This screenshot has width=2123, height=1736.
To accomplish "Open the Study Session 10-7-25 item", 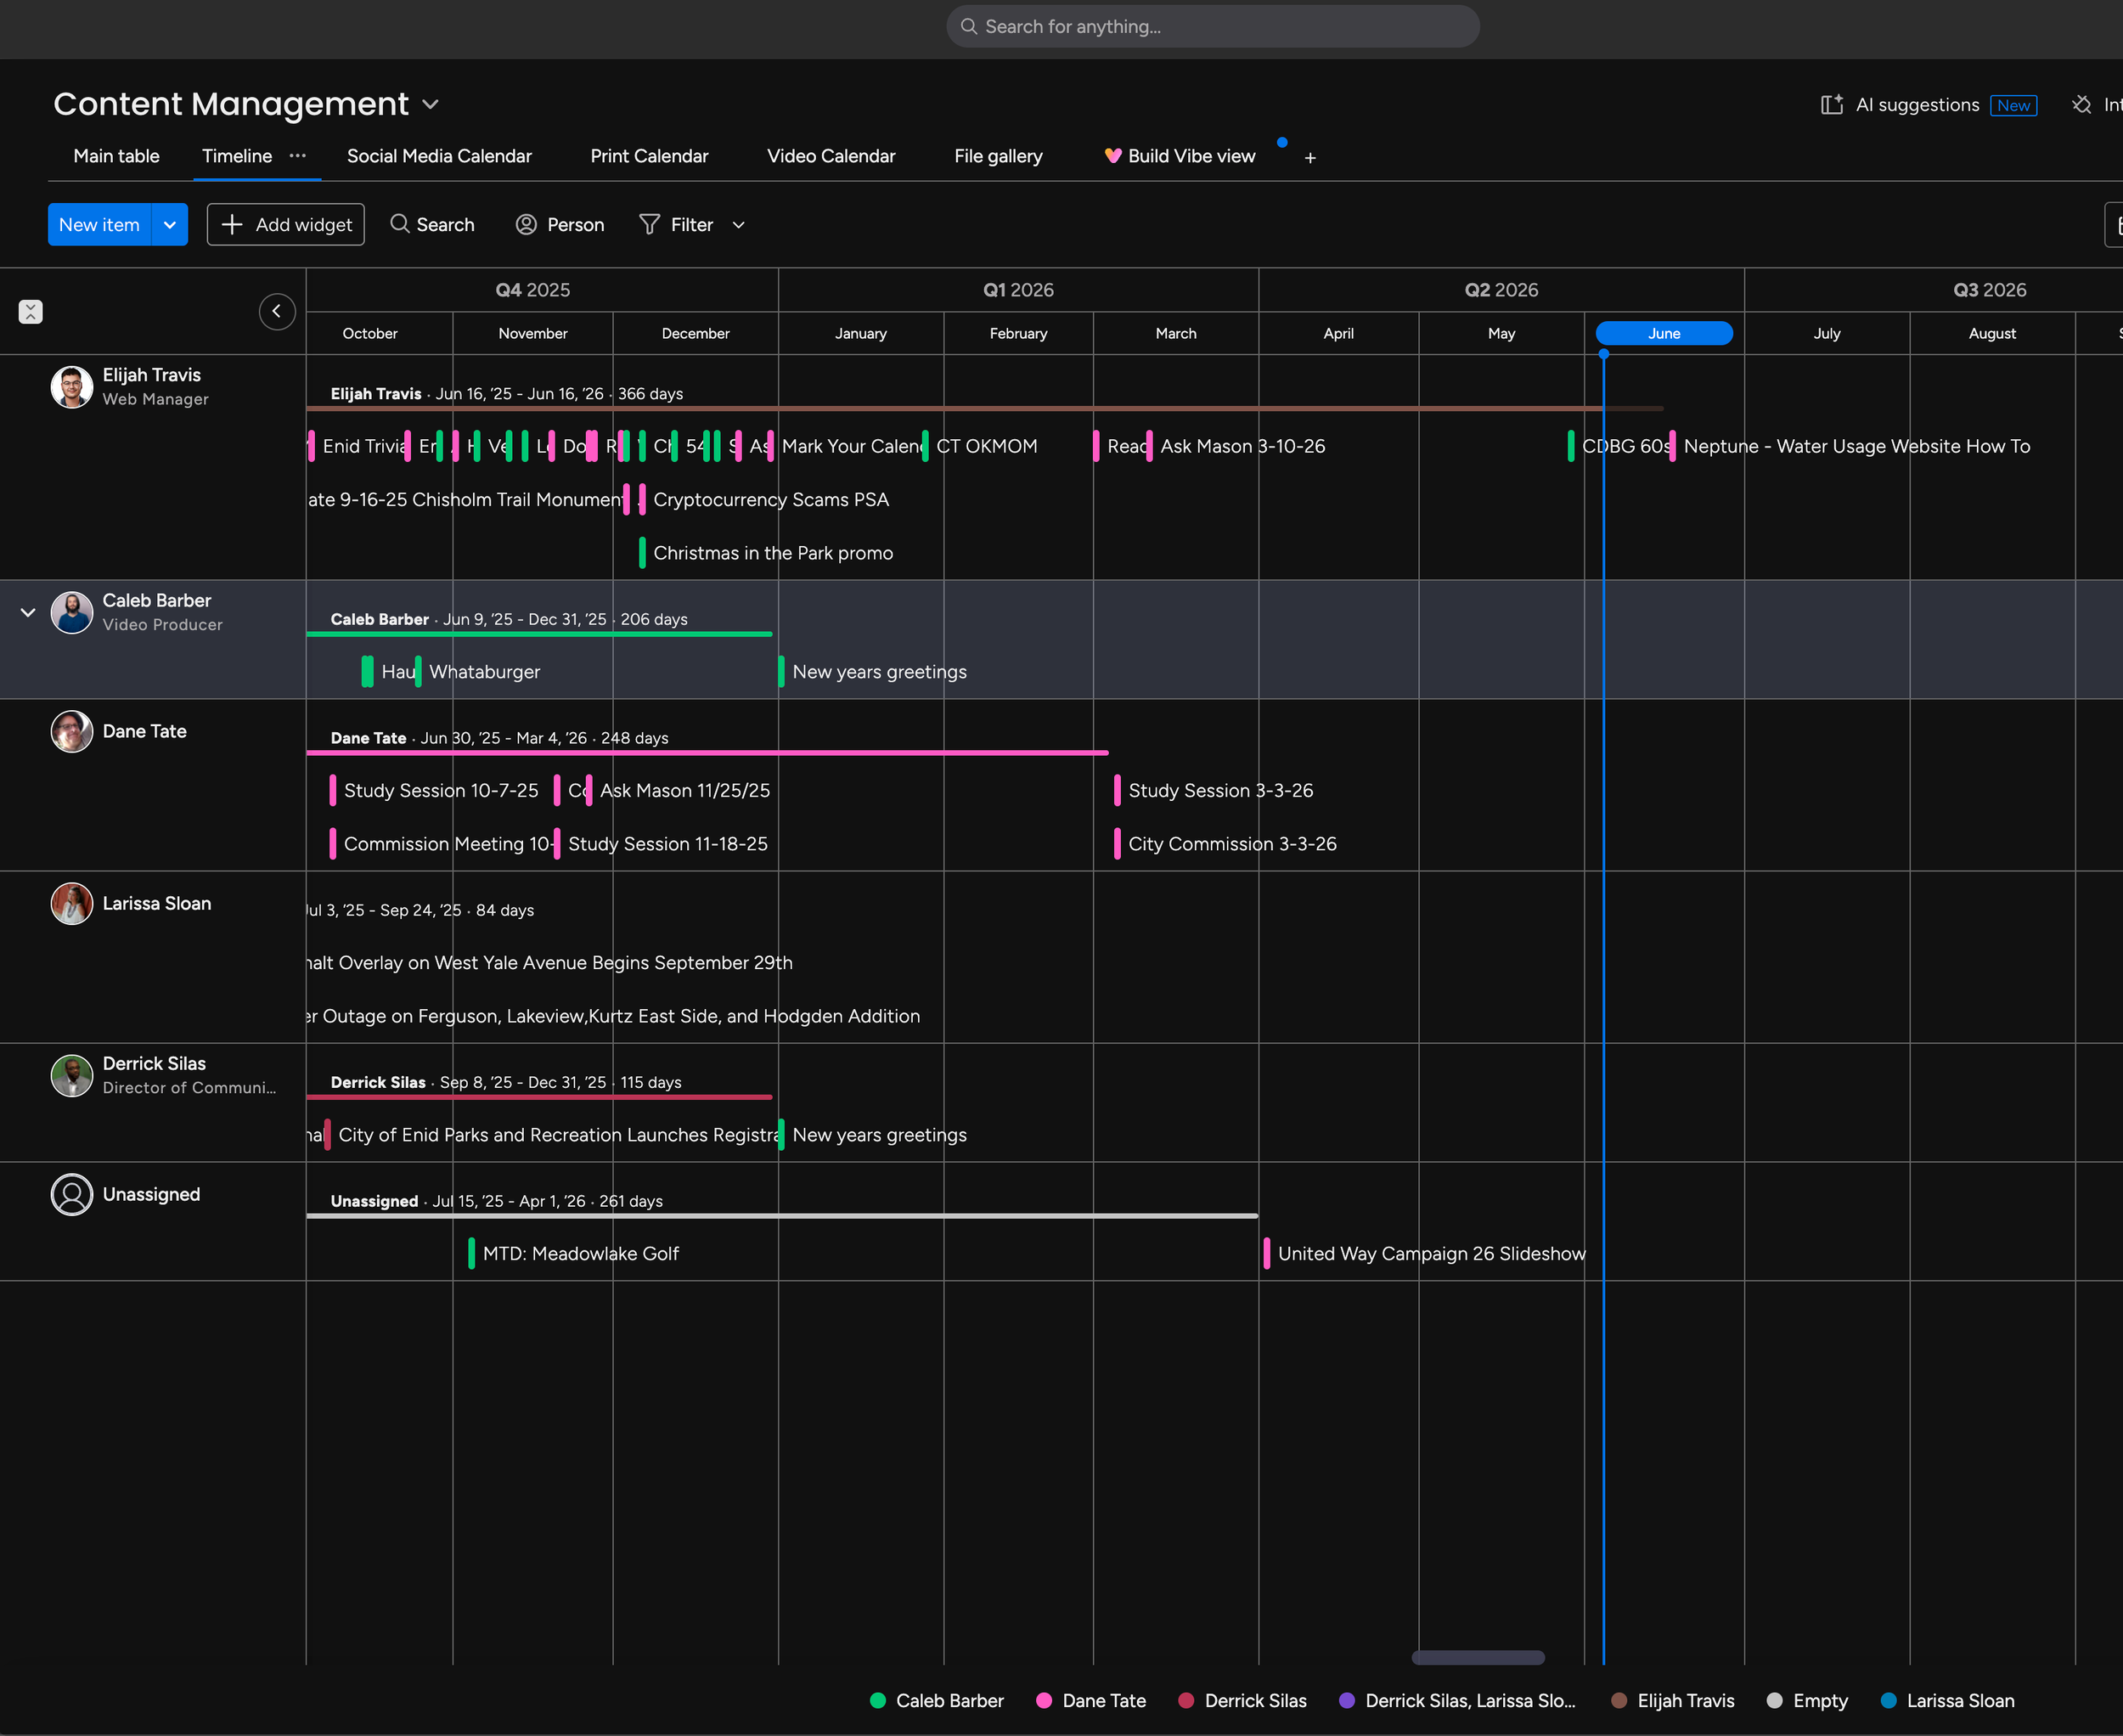I will [434, 791].
